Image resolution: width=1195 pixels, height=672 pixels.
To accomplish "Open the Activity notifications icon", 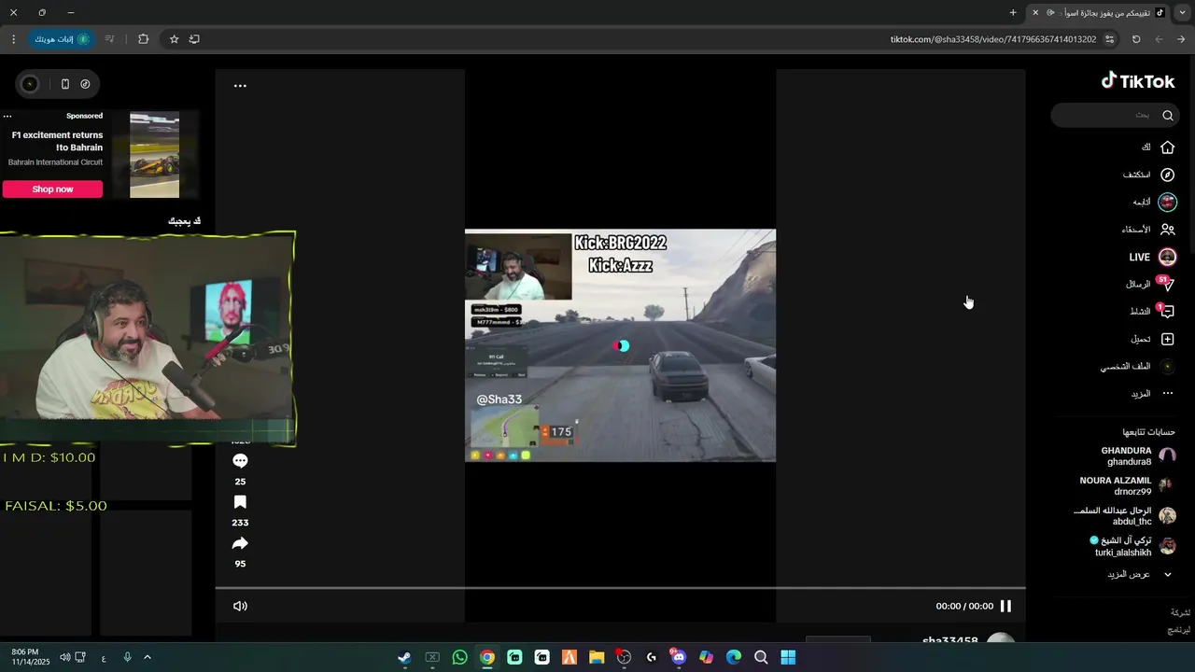I will [1166, 312].
